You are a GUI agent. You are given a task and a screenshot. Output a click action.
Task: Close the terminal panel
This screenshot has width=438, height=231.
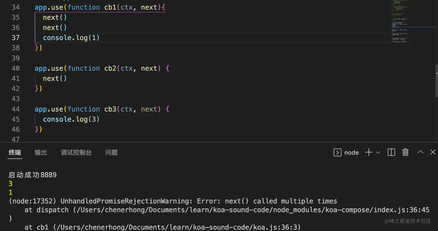pos(433,152)
